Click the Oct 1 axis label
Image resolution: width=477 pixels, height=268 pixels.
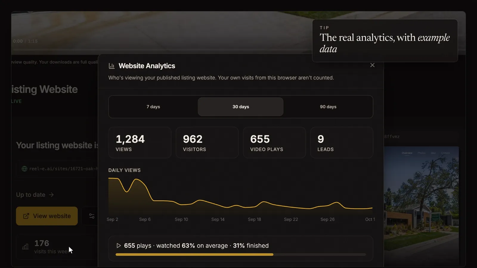(370, 219)
